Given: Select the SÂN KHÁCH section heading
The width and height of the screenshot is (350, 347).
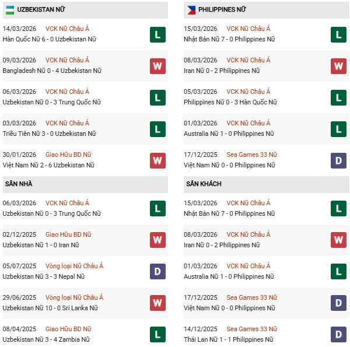Looking at the screenshot, I should tap(205, 184).
